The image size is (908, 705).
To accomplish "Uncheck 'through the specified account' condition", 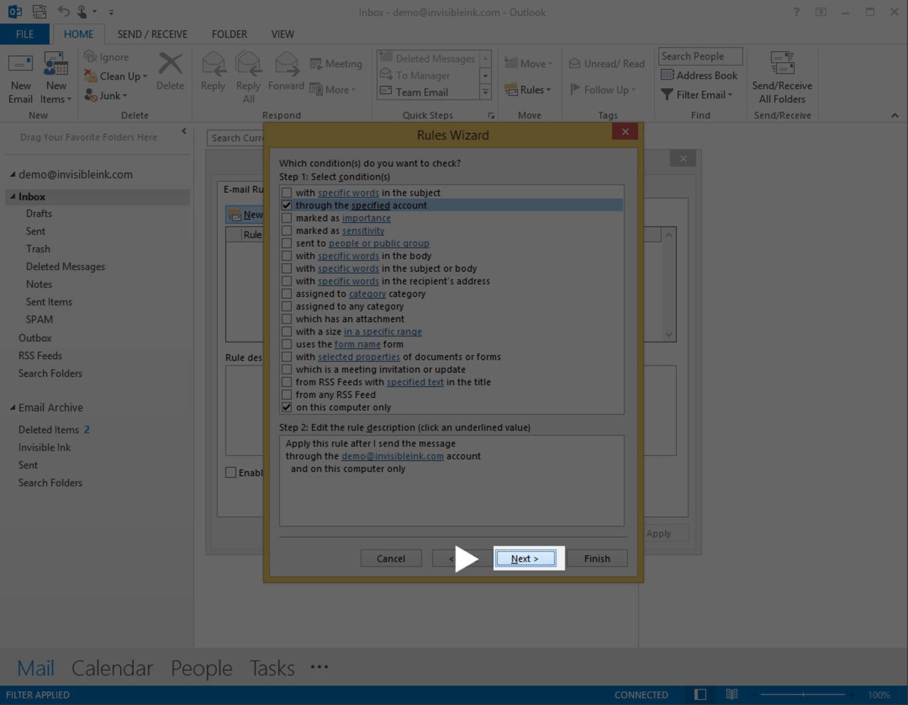I will [286, 205].
